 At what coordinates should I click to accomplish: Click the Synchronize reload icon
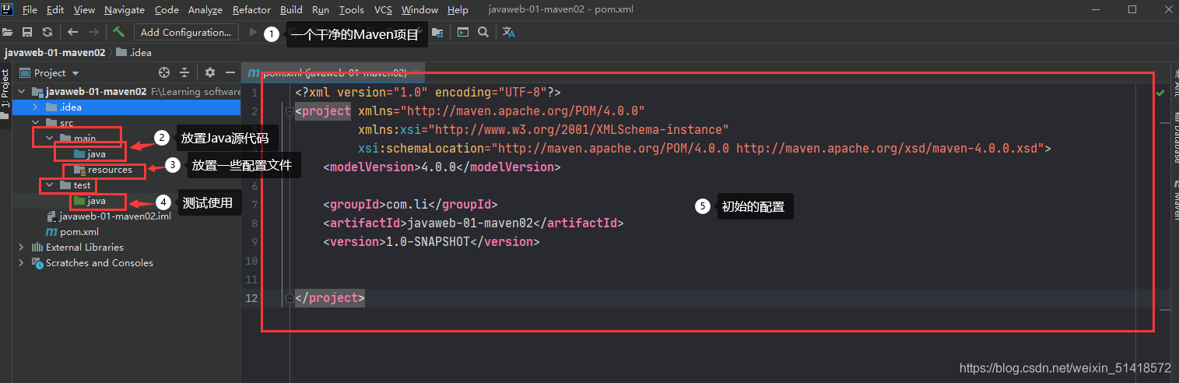(x=47, y=32)
